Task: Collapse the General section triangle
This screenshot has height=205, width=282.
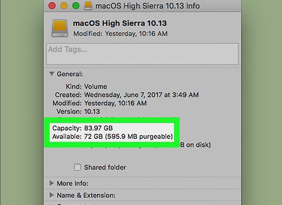Action: tap(52, 74)
